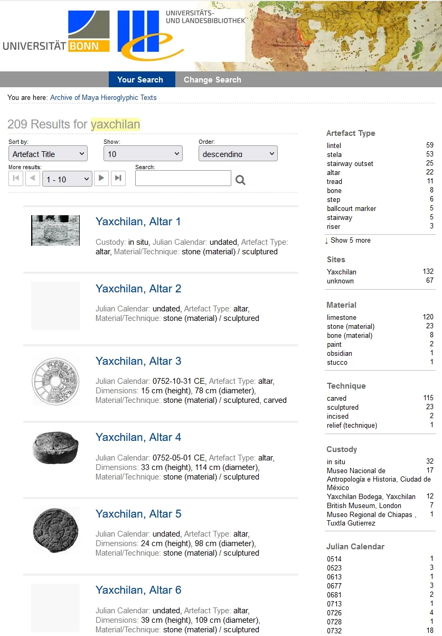Image resolution: width=442 pixels, height=636 pixels.
Task: Switch to the Change Search tab
Action: click(x=212, y=80)
